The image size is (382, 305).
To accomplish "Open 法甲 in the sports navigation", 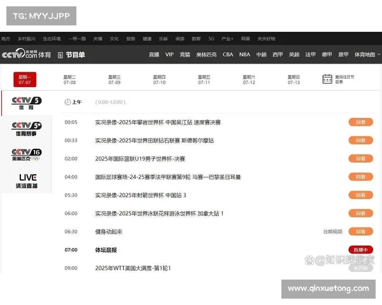I will 311,55.
